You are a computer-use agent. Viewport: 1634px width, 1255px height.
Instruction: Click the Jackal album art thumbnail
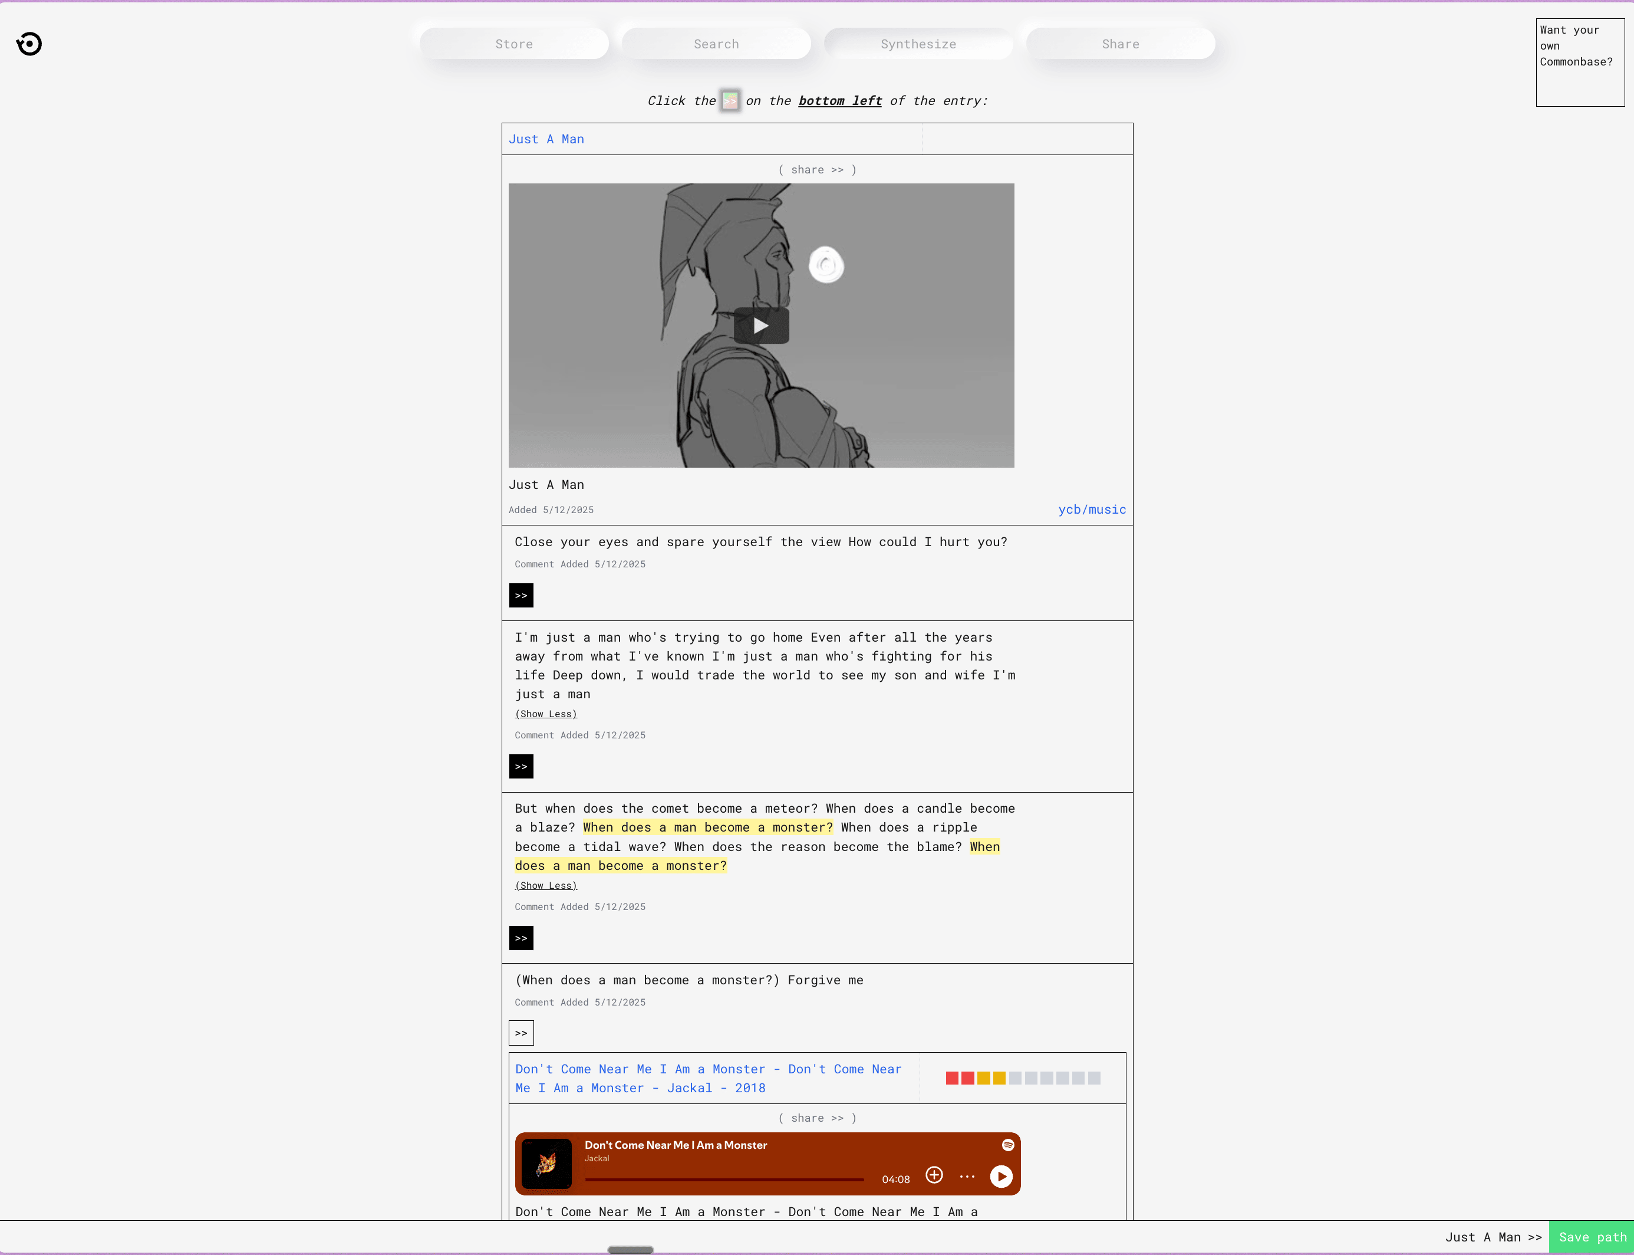[x=546, y=1163]
